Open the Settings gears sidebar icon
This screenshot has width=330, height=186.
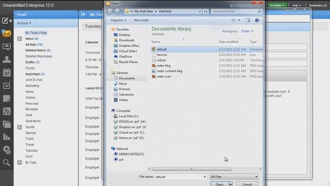pyautogui.click(x=7, y=150)
